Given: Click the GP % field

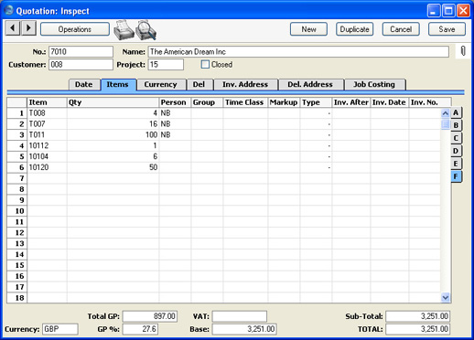Looking at the screenshot, I should 140,329.
